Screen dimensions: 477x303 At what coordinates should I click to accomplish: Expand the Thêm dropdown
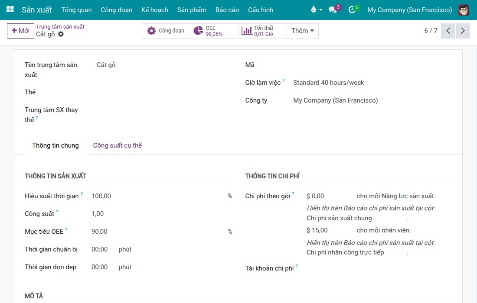pos(302,31)
